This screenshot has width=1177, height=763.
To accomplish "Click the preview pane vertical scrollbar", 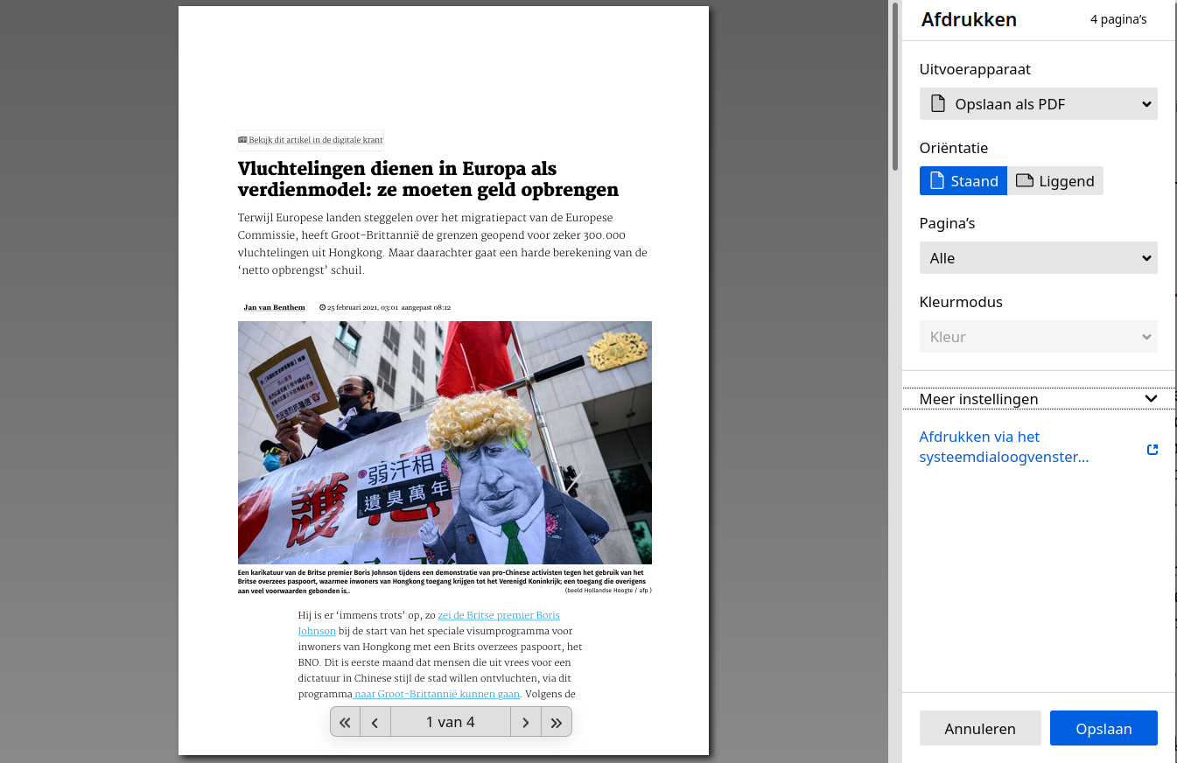I will tap(894, 87).
